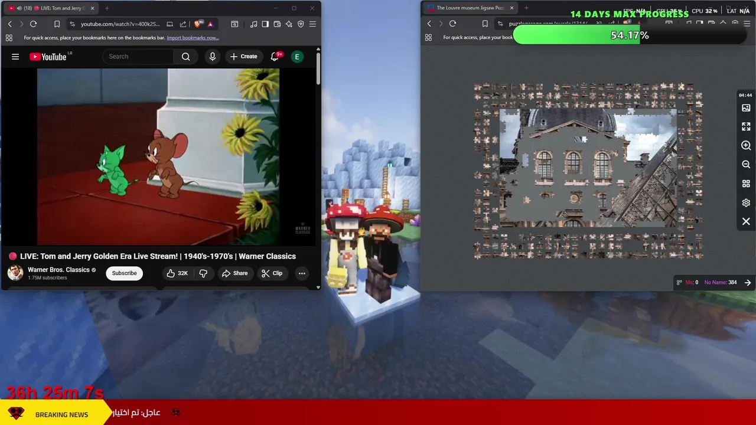Close the puzzle side toolbar
756x425 pixels.
coord(746,221)
